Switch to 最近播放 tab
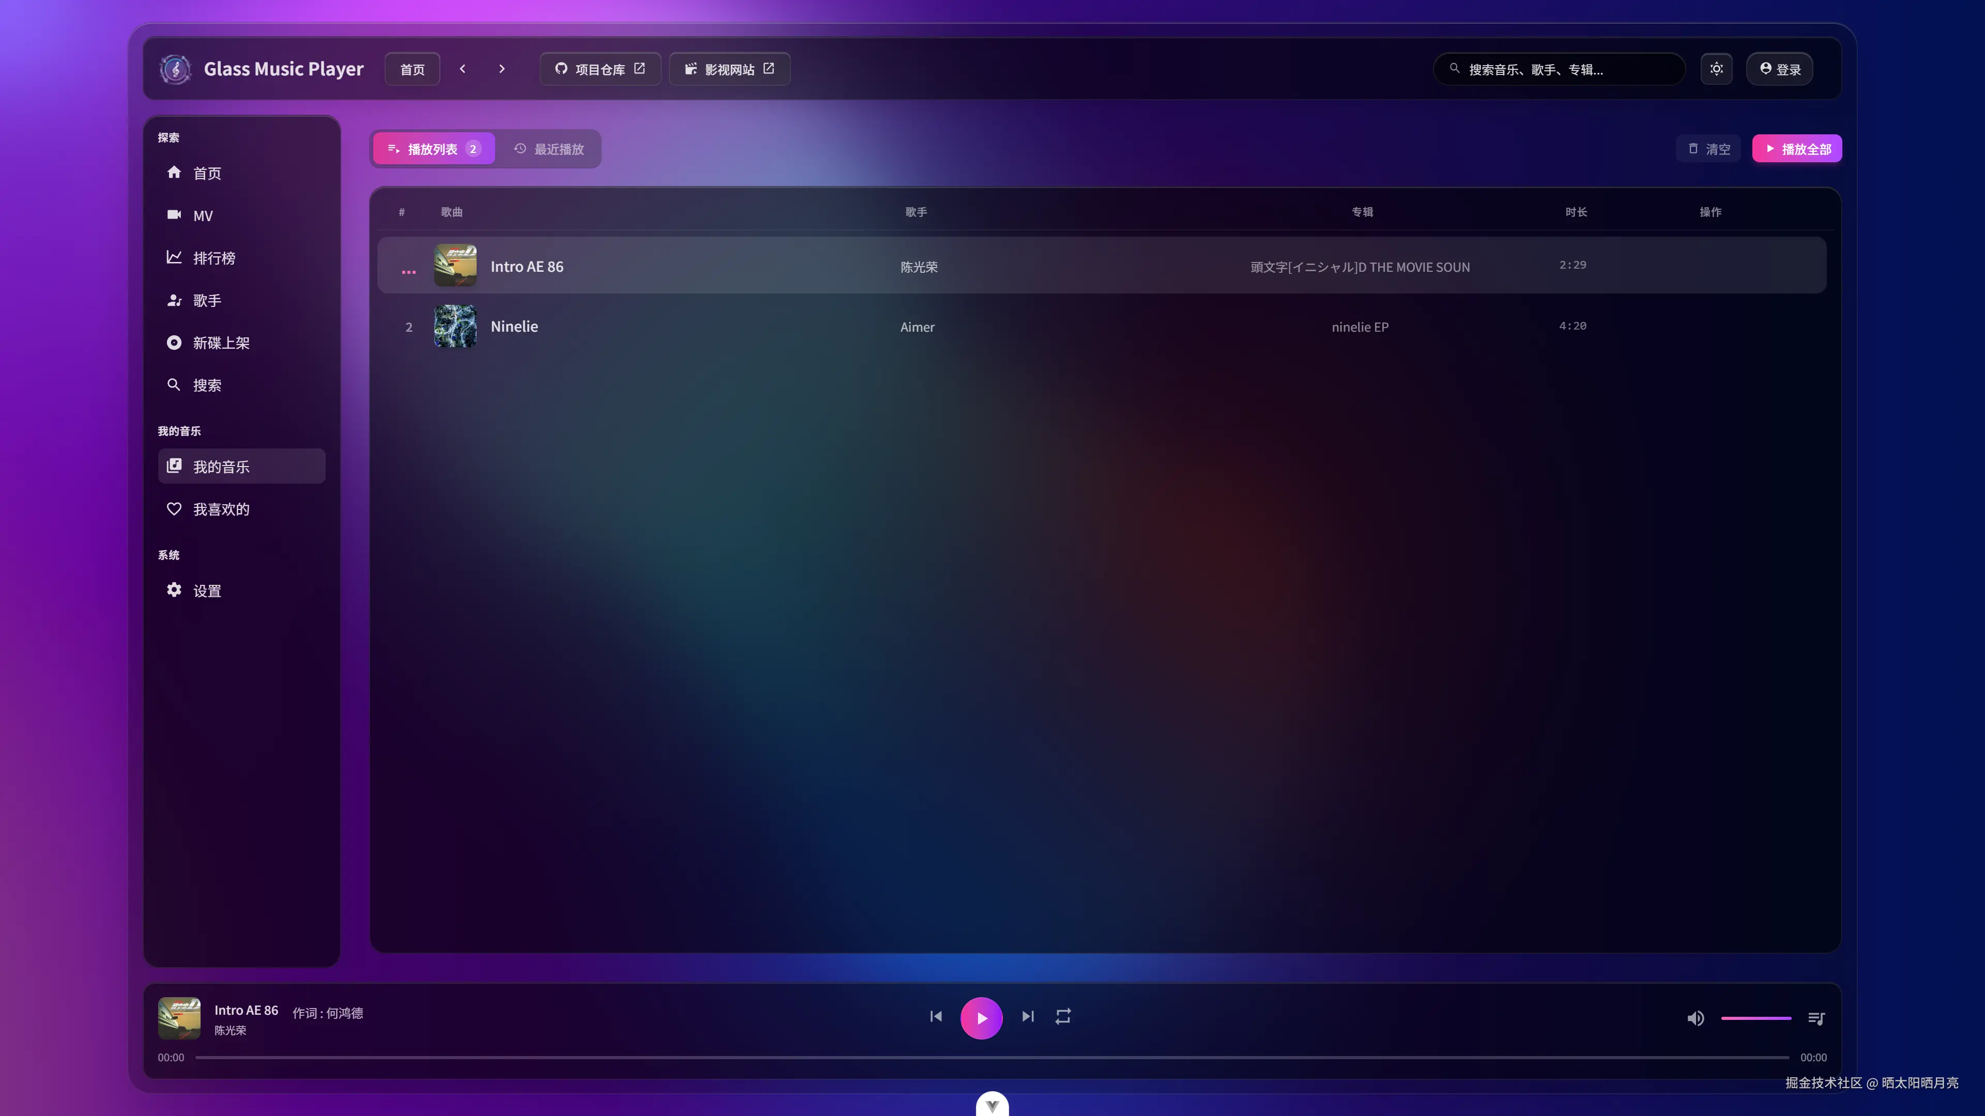This screenshot has height=1116, width=1985. (548, 149)
